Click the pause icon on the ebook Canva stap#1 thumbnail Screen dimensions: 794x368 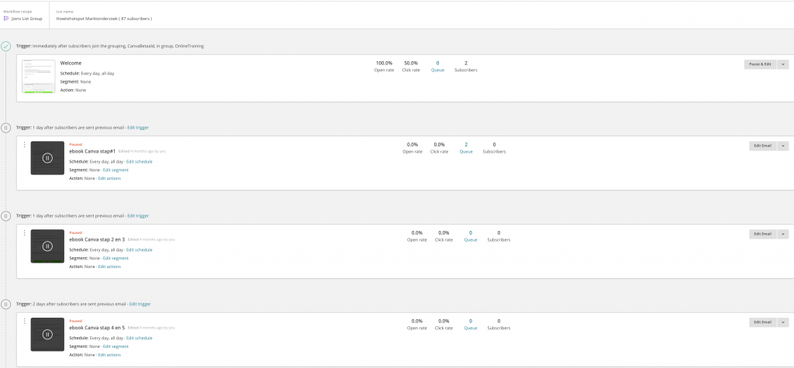pos(47,158)
